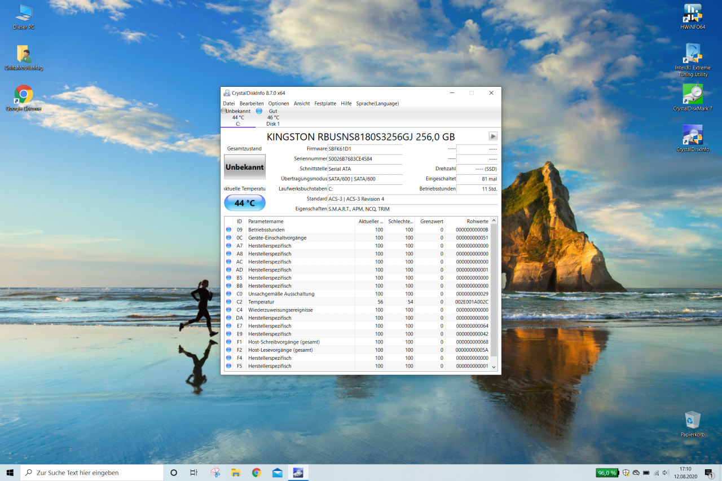Open the Ansicht menu

coord(302,103)
